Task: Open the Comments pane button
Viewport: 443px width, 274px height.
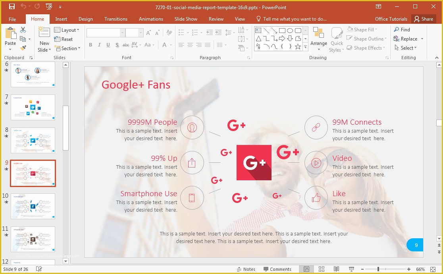Action: pyautogui.click(x=277, y=269)
